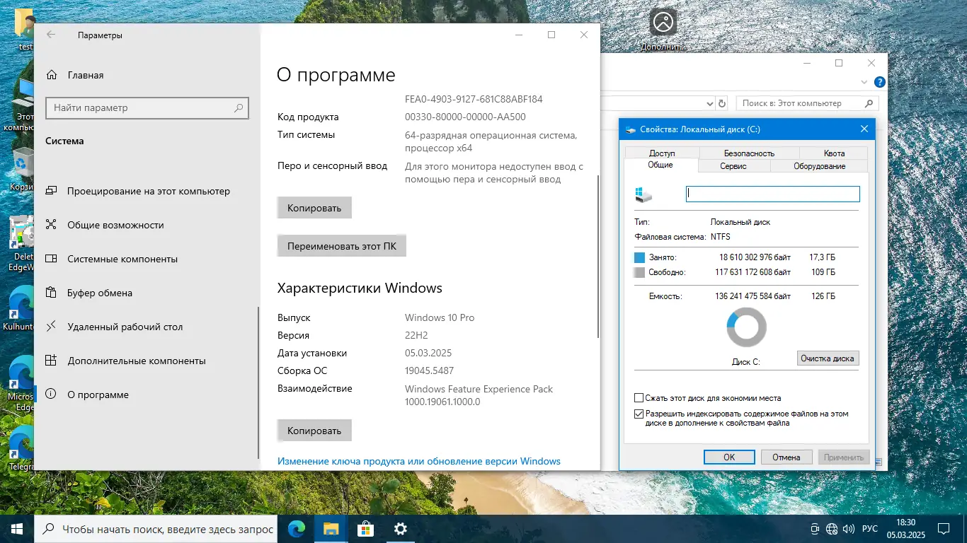Click the РУС language indicator
Viewport: 967px width, 543px height.
pos(870,529)
